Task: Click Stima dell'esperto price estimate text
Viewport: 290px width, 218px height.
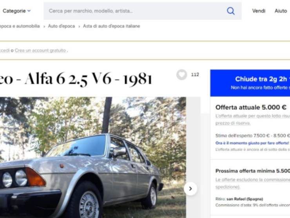Action: pos(253,136)
